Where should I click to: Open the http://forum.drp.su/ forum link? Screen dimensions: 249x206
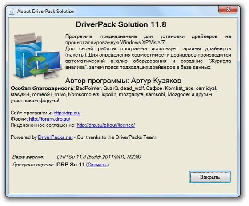[x=49, y=119]
